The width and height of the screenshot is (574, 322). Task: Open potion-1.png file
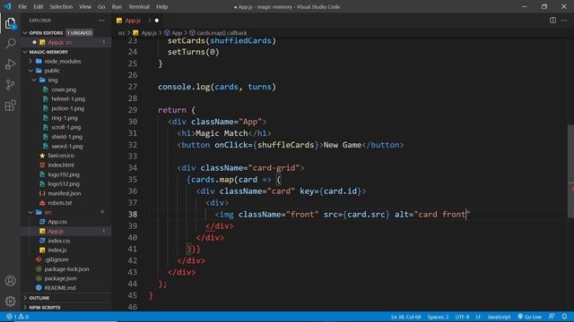click(x=65, y=108)
